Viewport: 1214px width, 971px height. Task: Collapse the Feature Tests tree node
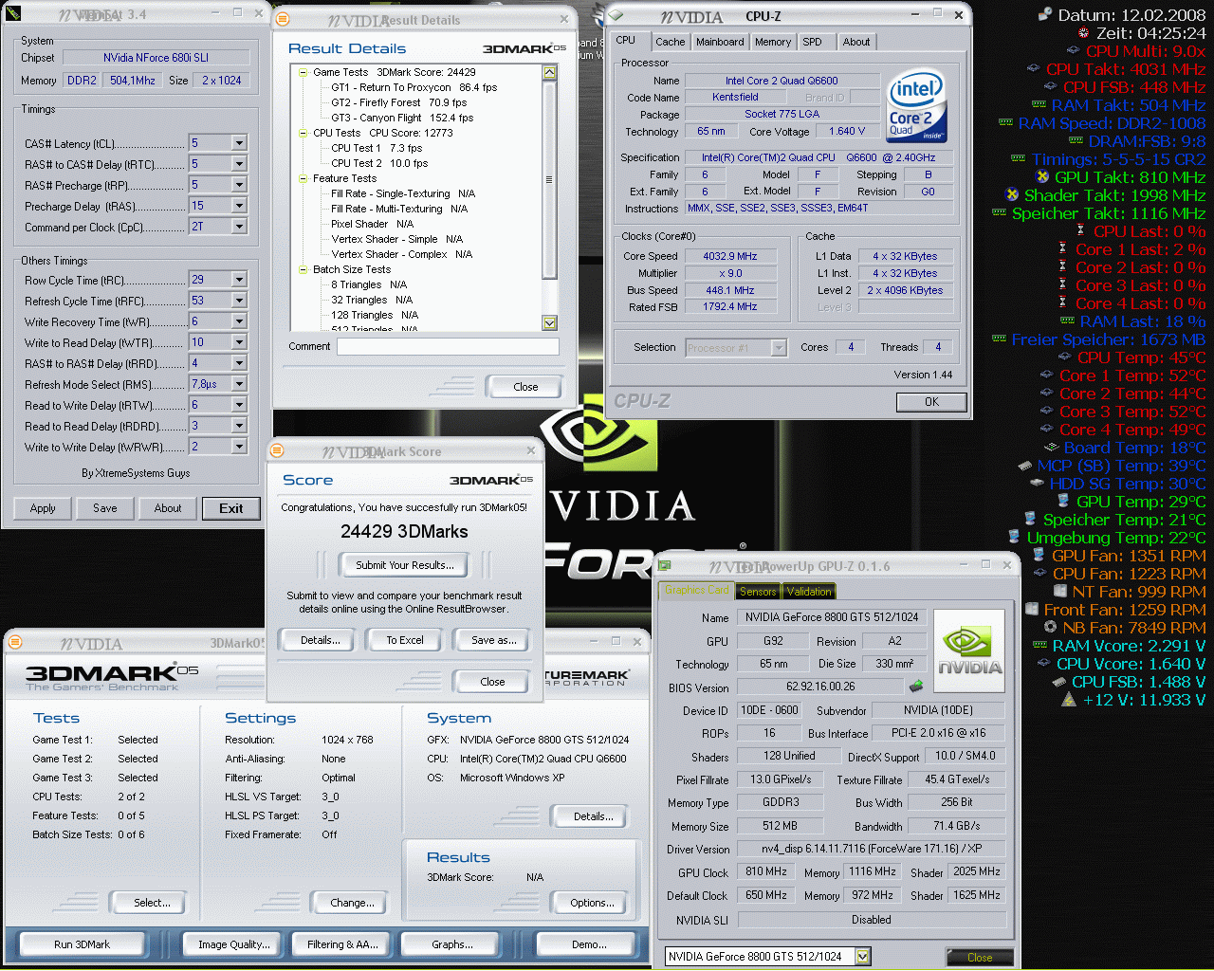click(303, 178)
